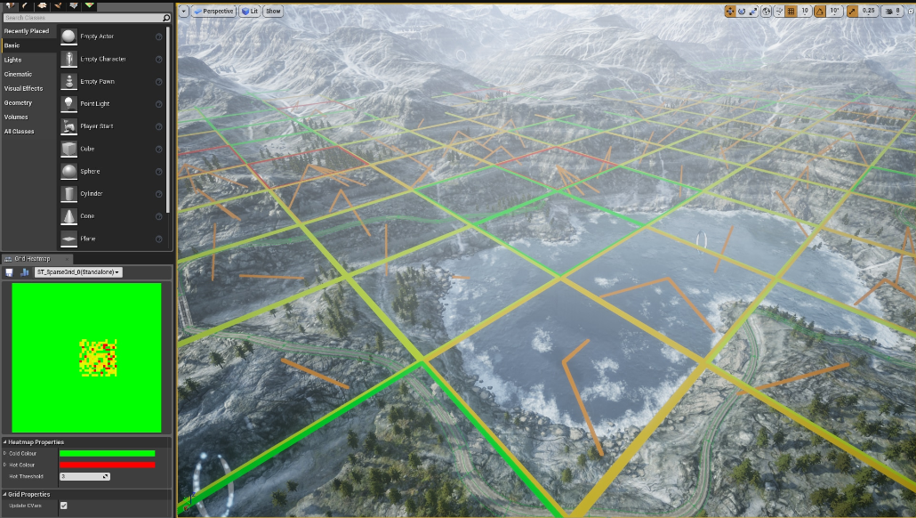Screen dimensions: 916x518
Task: Open the scale snap 0.25 dropdown
Action: pos(869,11)
